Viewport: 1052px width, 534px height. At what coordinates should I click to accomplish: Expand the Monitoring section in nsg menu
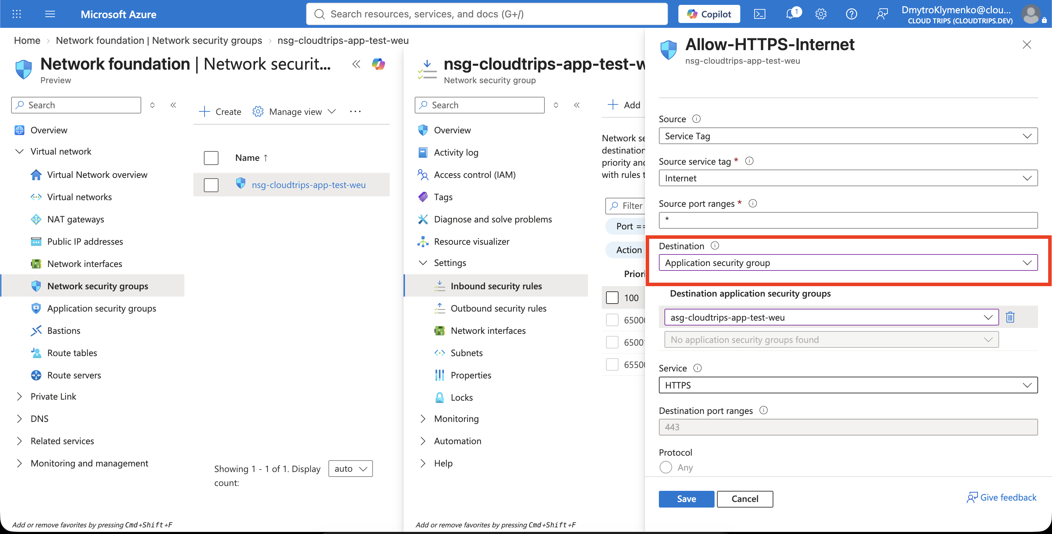423,419
